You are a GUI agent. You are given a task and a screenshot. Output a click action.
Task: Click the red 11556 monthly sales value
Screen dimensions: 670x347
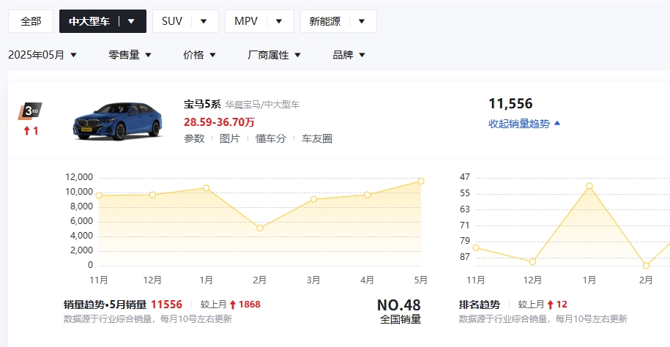(x=167, y=305)
